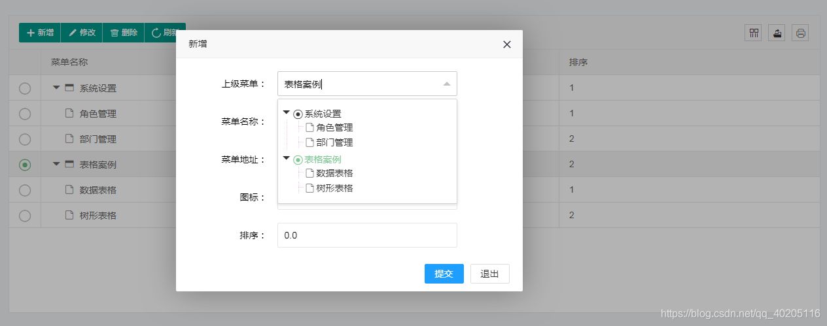
Task: Click the export icon in toolbar
Action: point(777,33)
